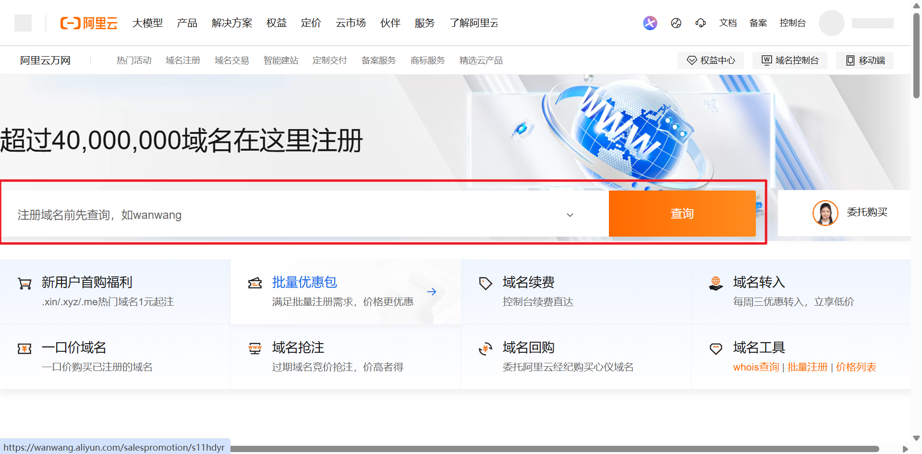Click the scroll-right arrow of horizontal scrollbar
922x454 pixels.
tap(905, 449)
